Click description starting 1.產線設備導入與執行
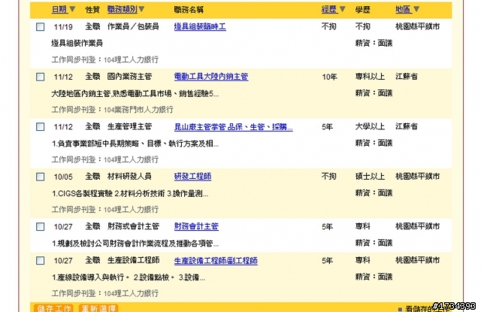This screenshot has height=312, width=481. (x=129, y=277)
